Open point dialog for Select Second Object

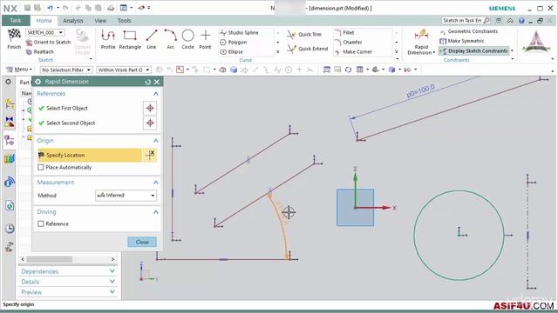(x=150, y=123)
